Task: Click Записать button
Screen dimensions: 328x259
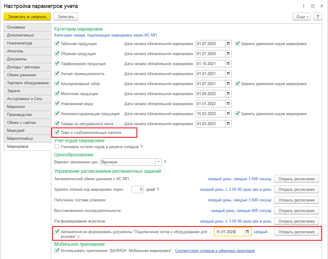Action: (x=66, y=16)
